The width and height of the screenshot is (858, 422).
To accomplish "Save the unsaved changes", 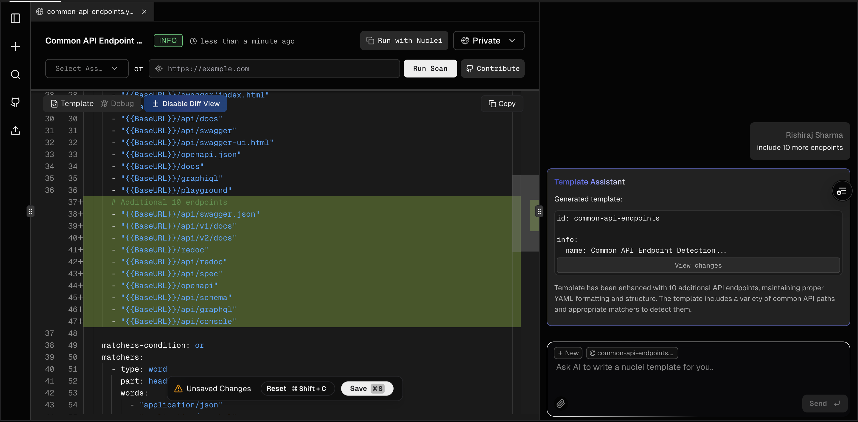I will click(367, 388).
